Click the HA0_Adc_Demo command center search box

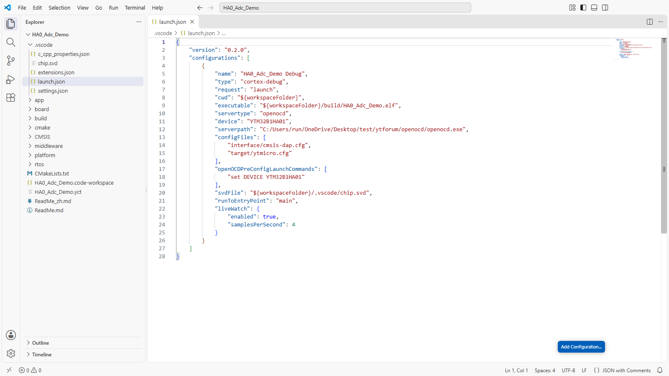(x=345, y=8)
